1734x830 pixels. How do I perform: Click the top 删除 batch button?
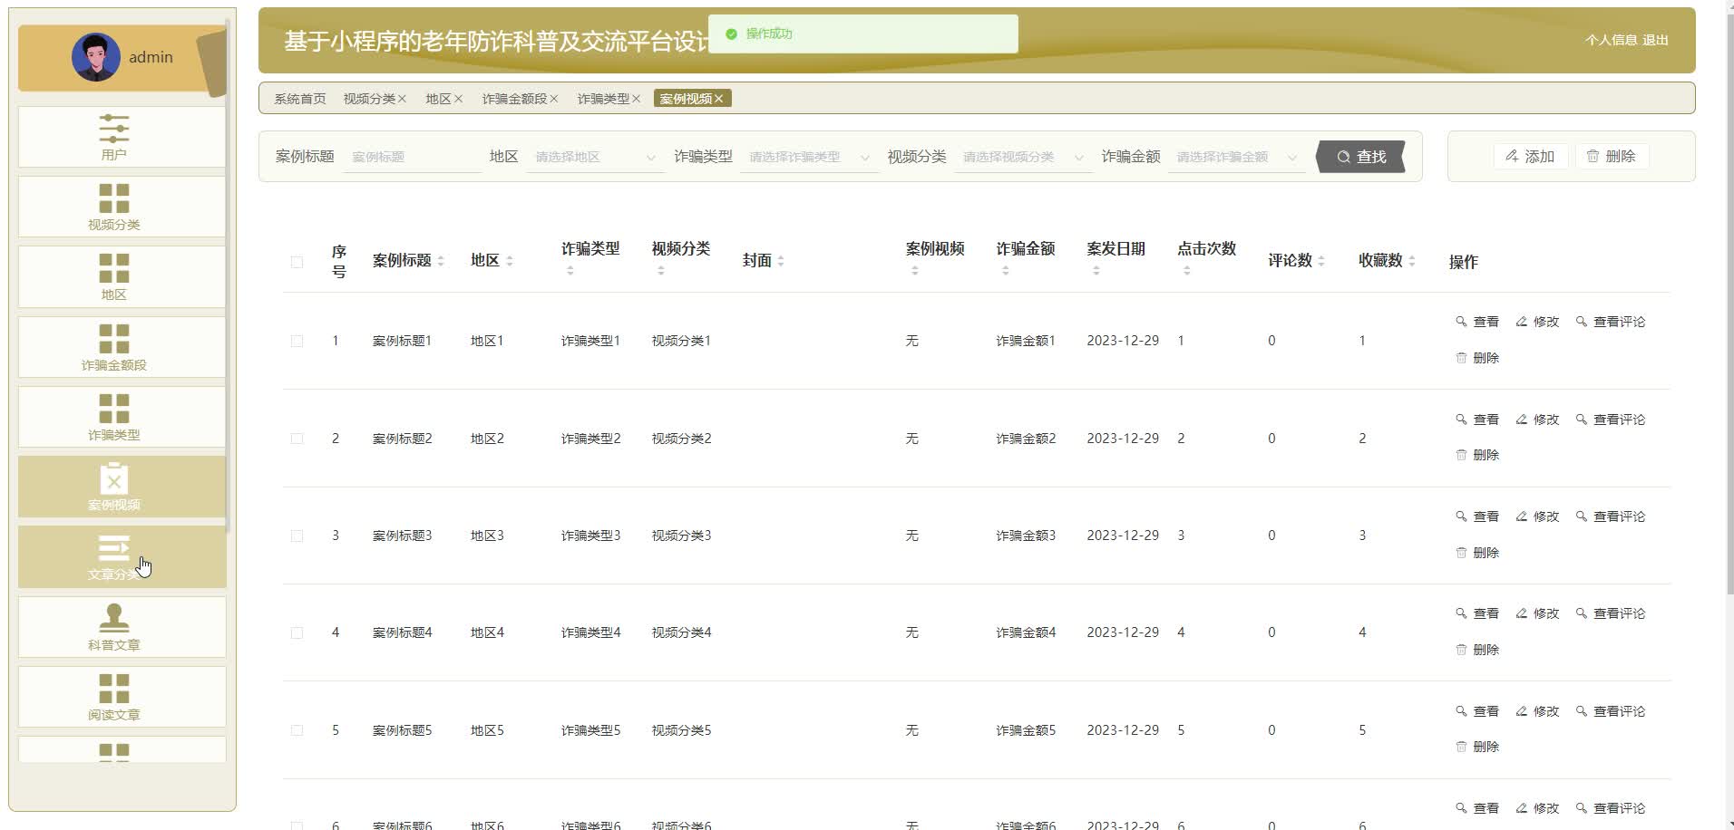point(1612,157)
